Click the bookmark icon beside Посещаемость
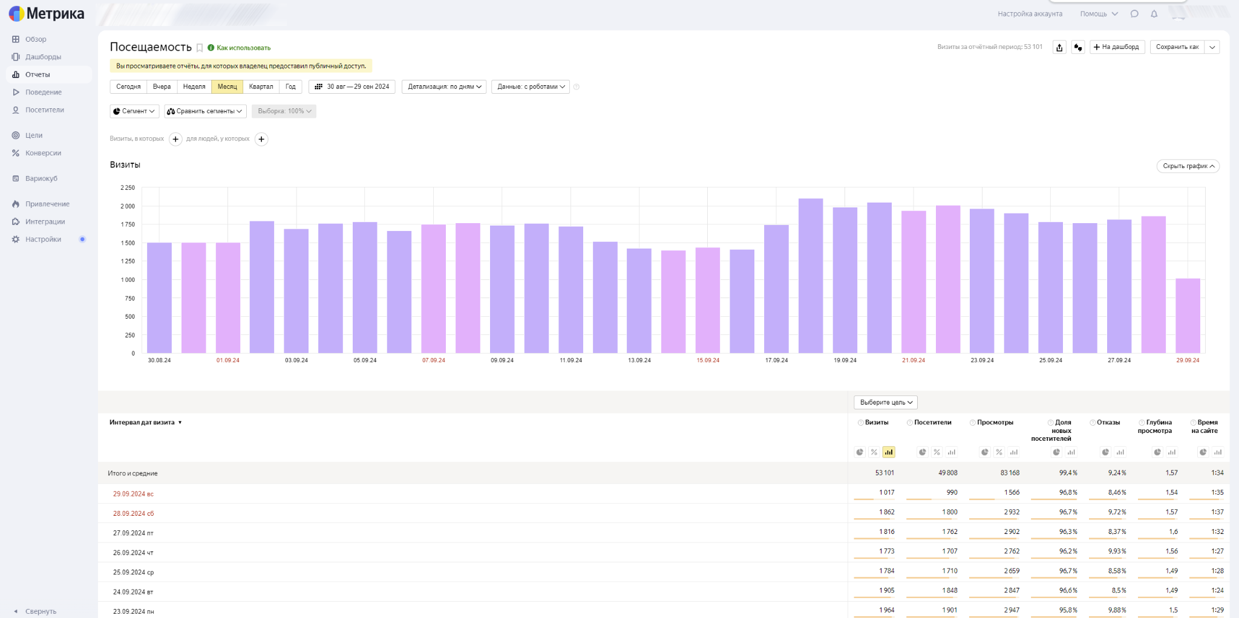The width and height of the screenshot is (1239, 618). tap(200, 48)
